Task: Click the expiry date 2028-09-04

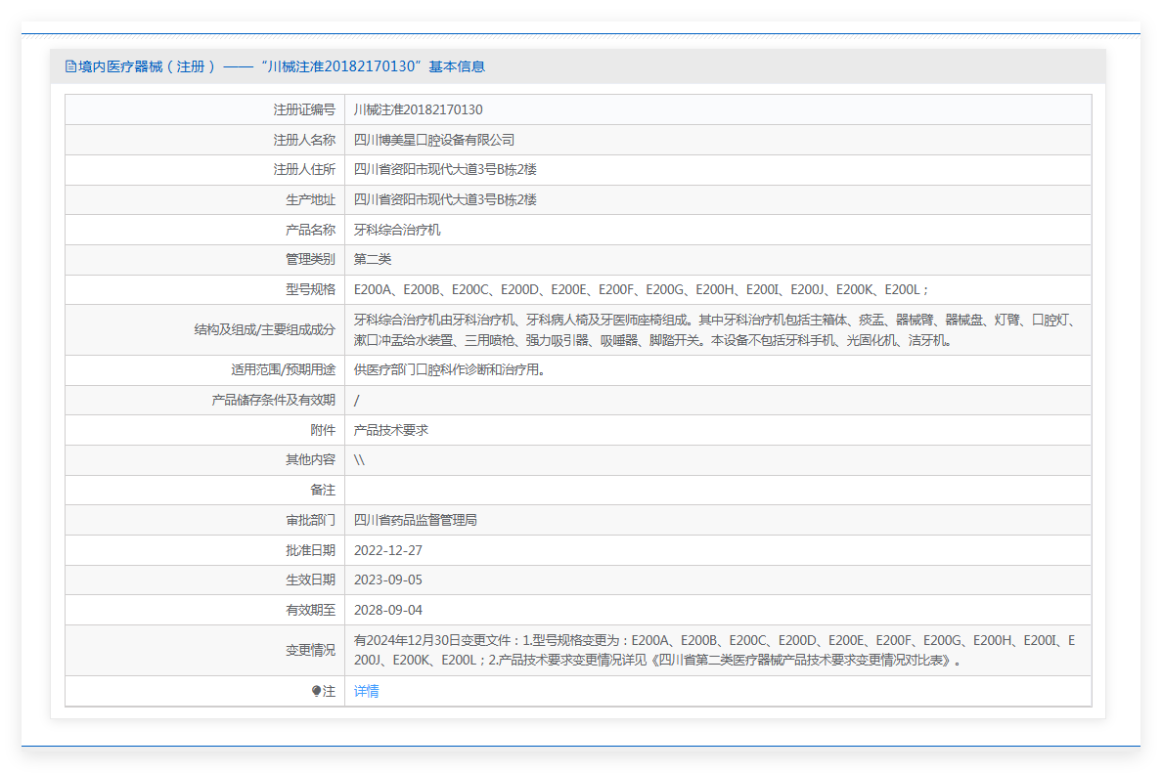Action: 387,610
